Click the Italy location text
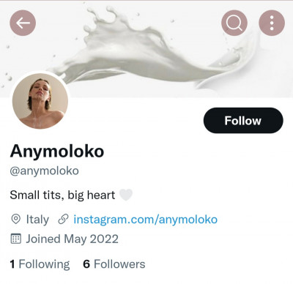 point(37,220)
